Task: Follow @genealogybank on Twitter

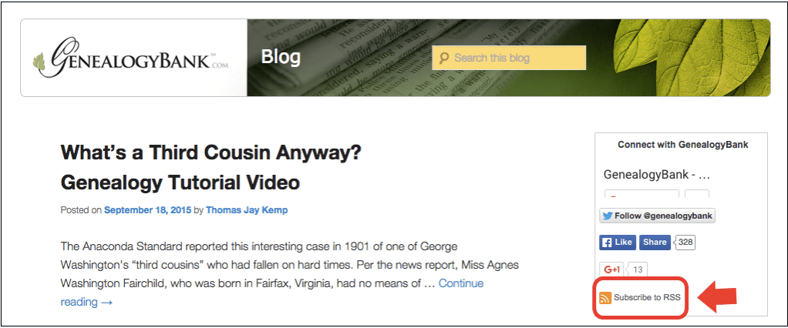Action: [658, 216]
